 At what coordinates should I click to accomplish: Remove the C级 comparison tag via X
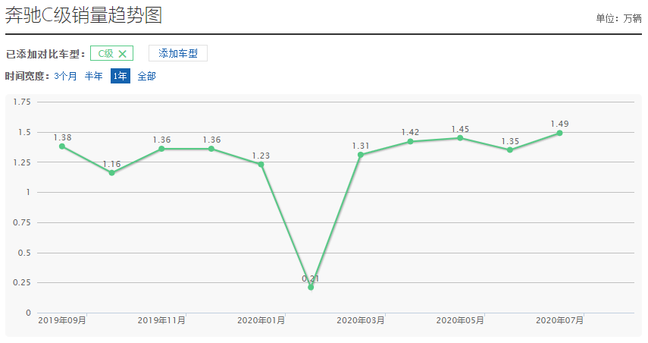(122, 54)
